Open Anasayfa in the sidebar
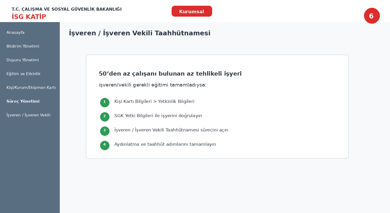Viewport: 390px width, 213px height. click(15, 32)
